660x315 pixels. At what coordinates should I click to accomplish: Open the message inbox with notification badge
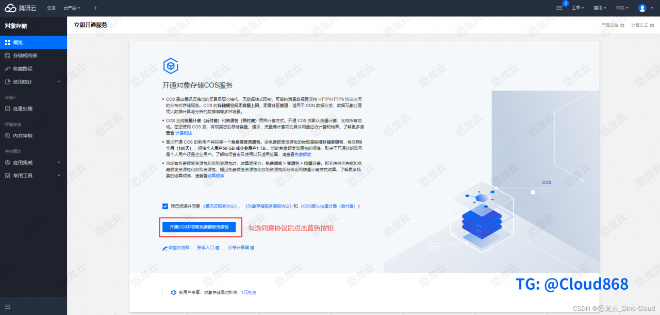click(559, 8)
